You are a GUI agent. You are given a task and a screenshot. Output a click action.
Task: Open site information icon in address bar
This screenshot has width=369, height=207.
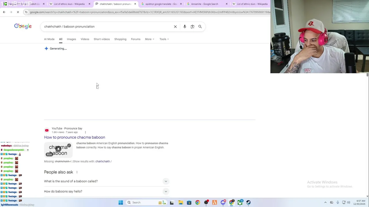click(26, 12)
